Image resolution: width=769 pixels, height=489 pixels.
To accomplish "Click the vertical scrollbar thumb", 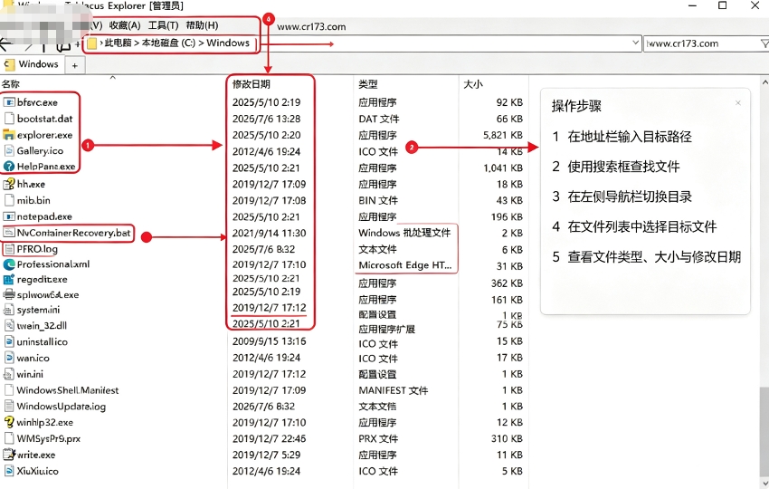I will (x=764, y=430).
